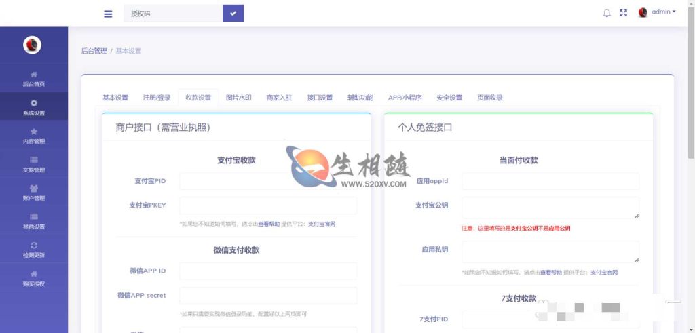Focus the 应用appid input field
This screenshot has height=333, width=695.
(x=550, y=181)
